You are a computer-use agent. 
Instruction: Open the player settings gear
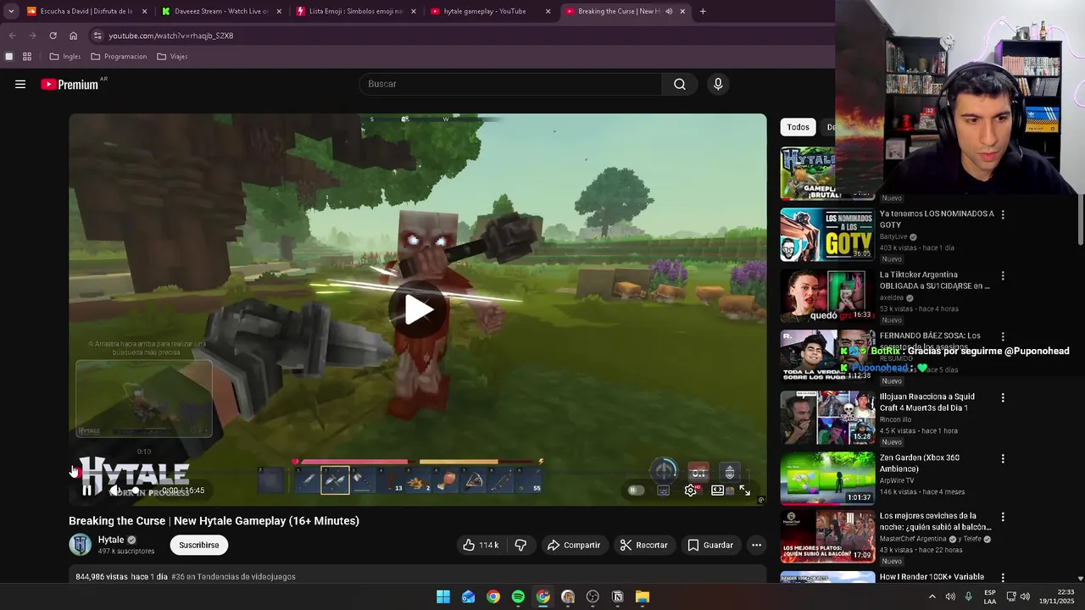pos(691,491)
